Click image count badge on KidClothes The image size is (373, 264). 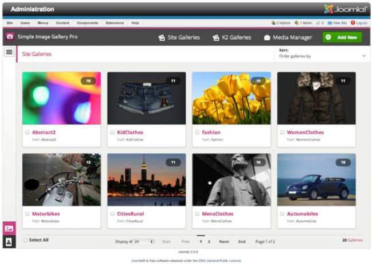tap(173, 81)
